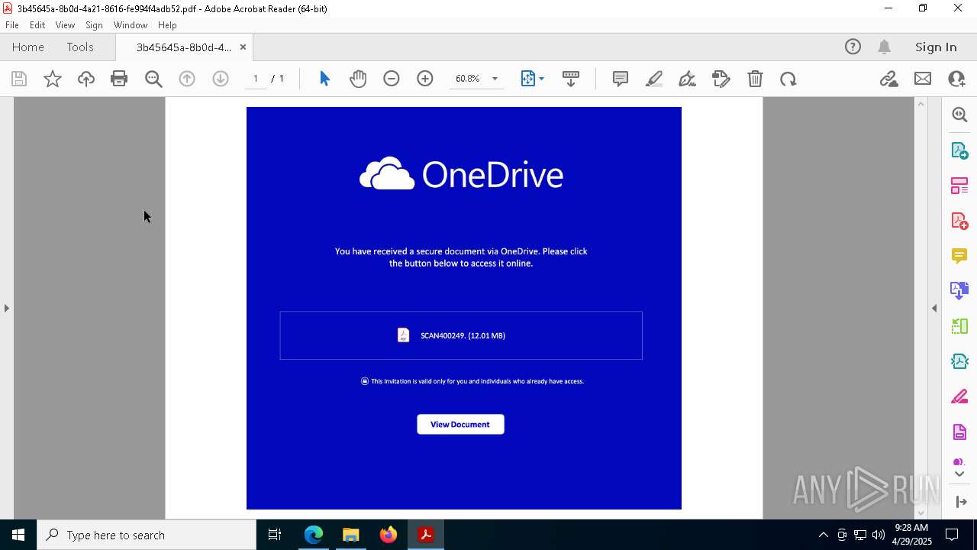Open the Windows notification center
The image size is (977, 550).
pyautogui.click(x=953, y=535)
